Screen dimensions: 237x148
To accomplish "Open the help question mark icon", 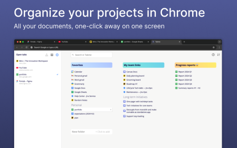I will click(x=213, y=55).
